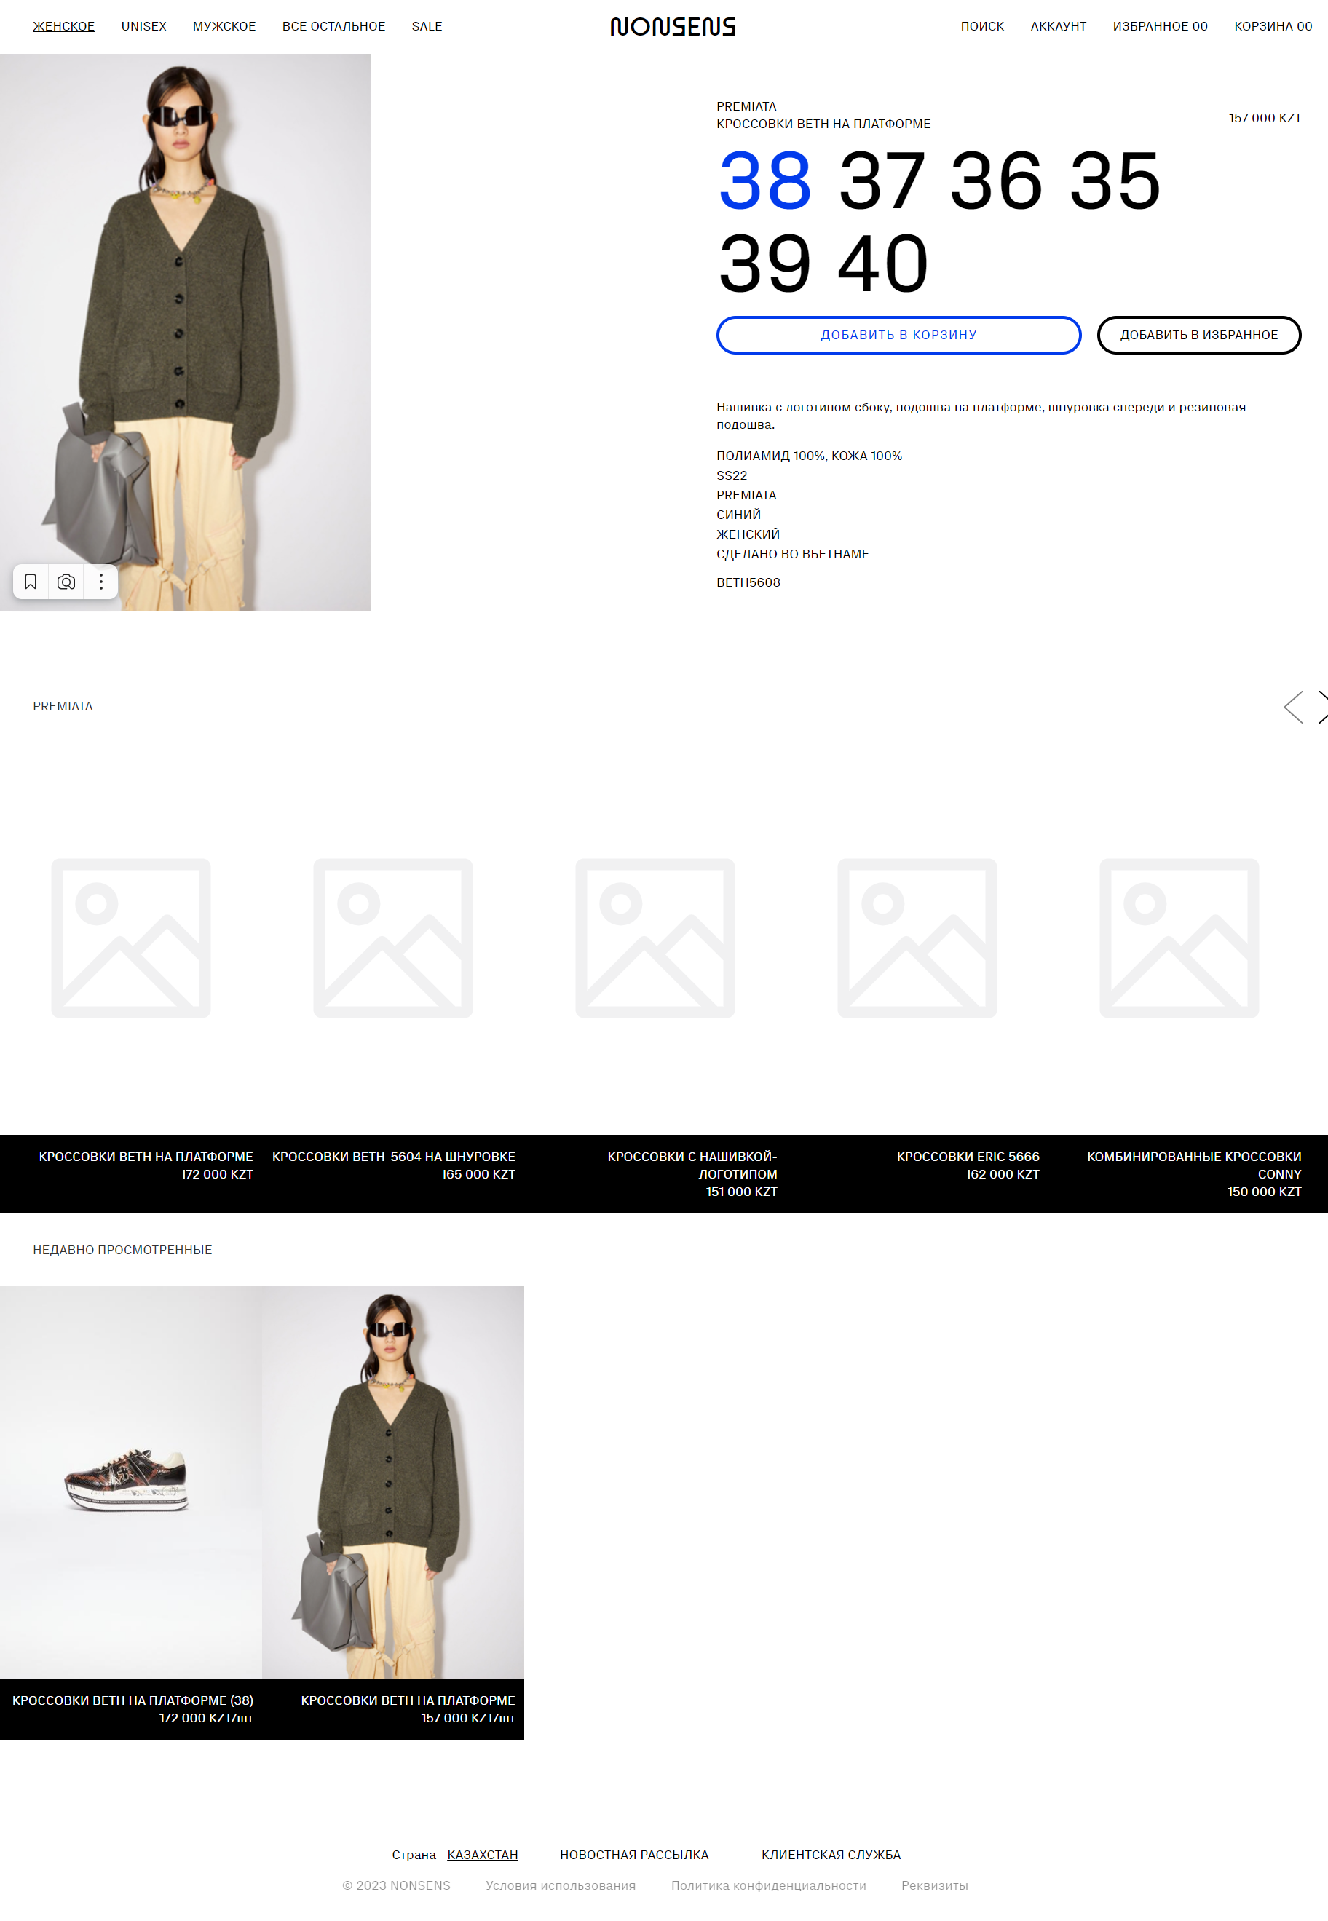Click © 2023 NONSENS text
Image resolution: width=1328 pixels, height=1921 pixels.
coord(396,1885)
